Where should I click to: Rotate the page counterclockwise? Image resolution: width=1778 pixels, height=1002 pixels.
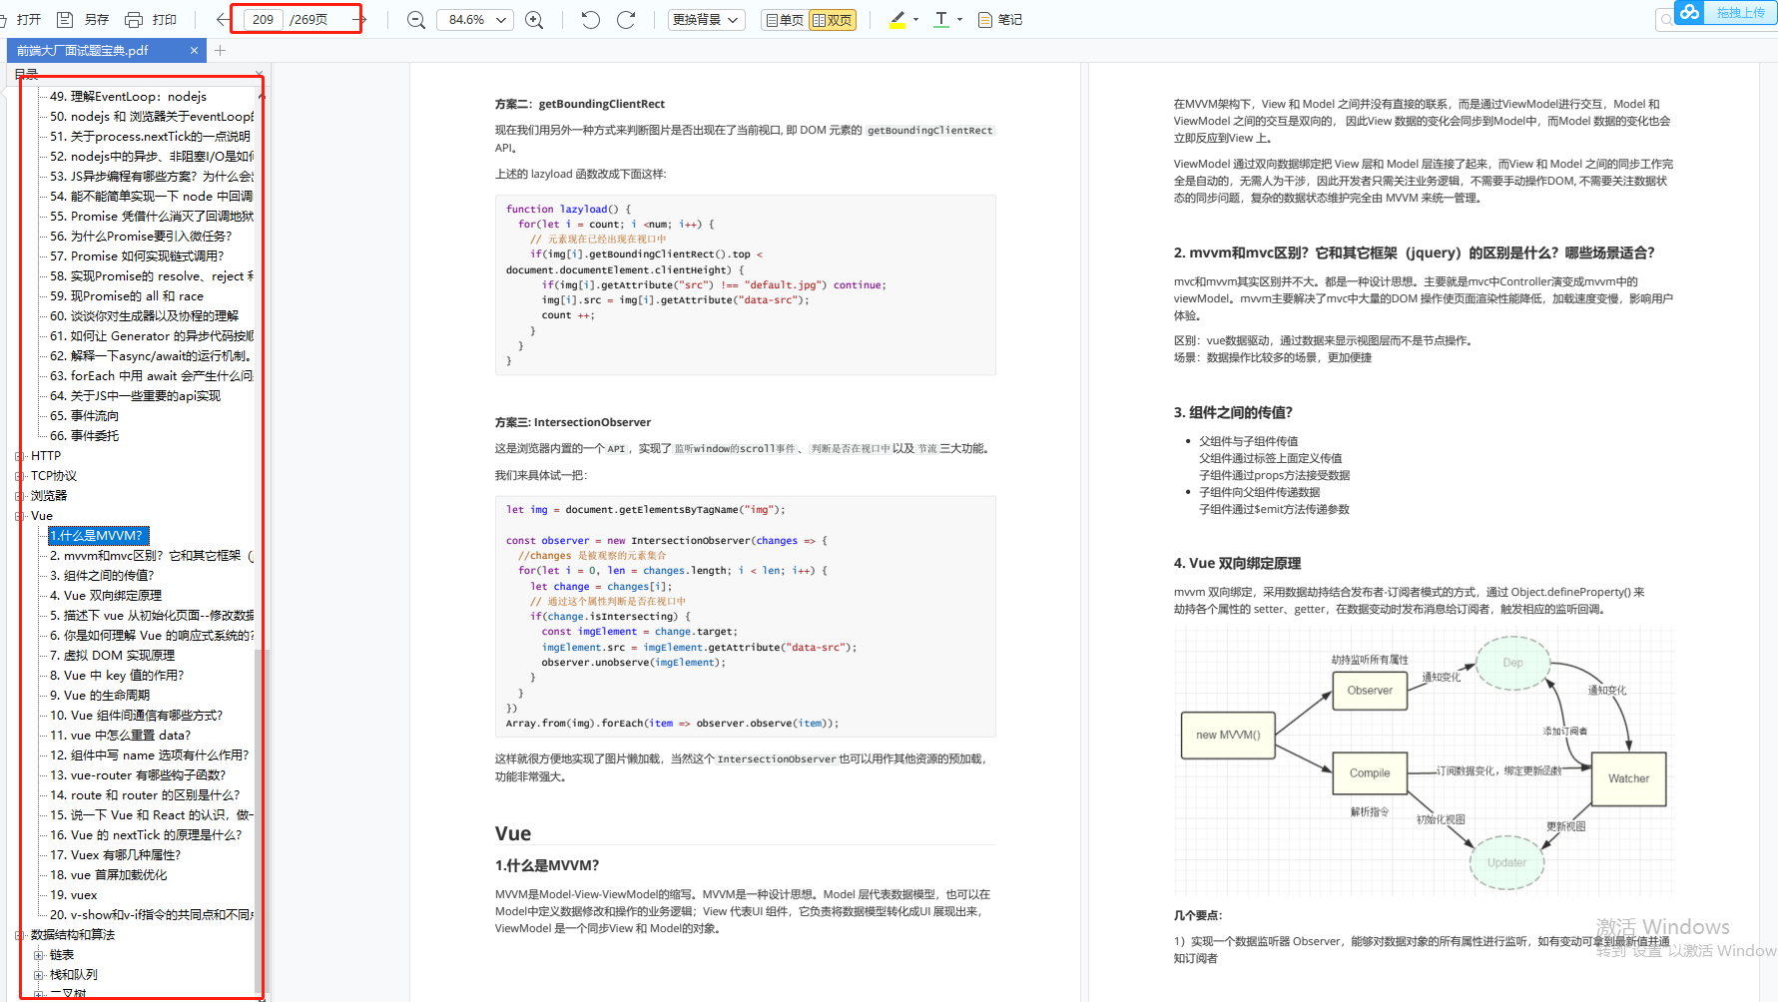pos(590,20)
